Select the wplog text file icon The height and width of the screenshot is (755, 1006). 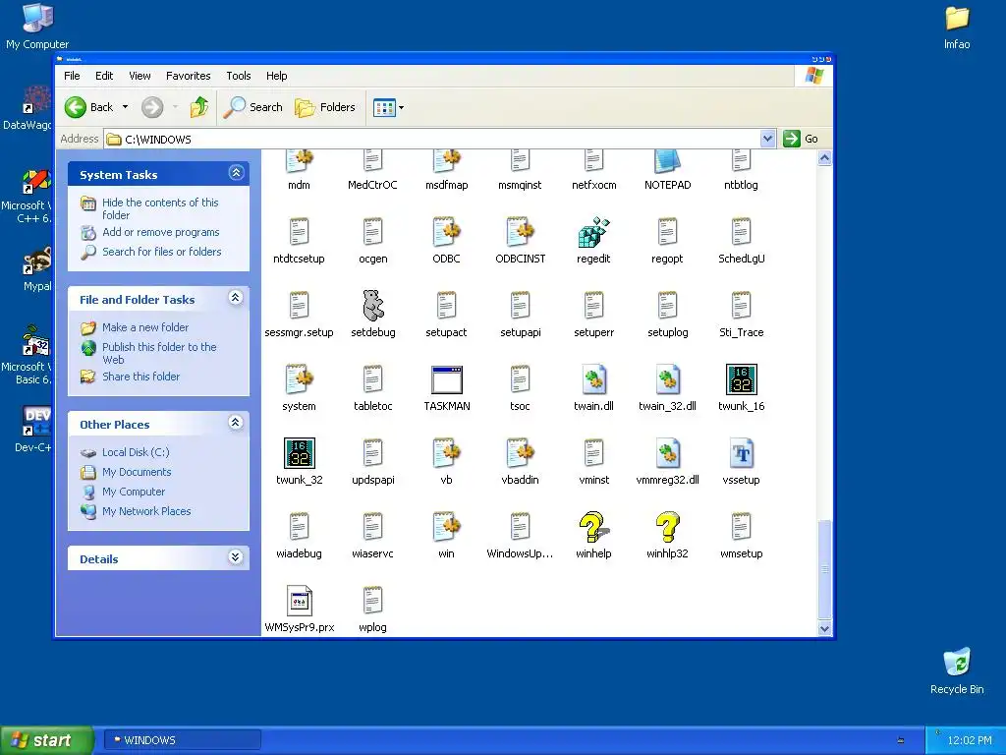pyautogui.click(x=372, y=601)
